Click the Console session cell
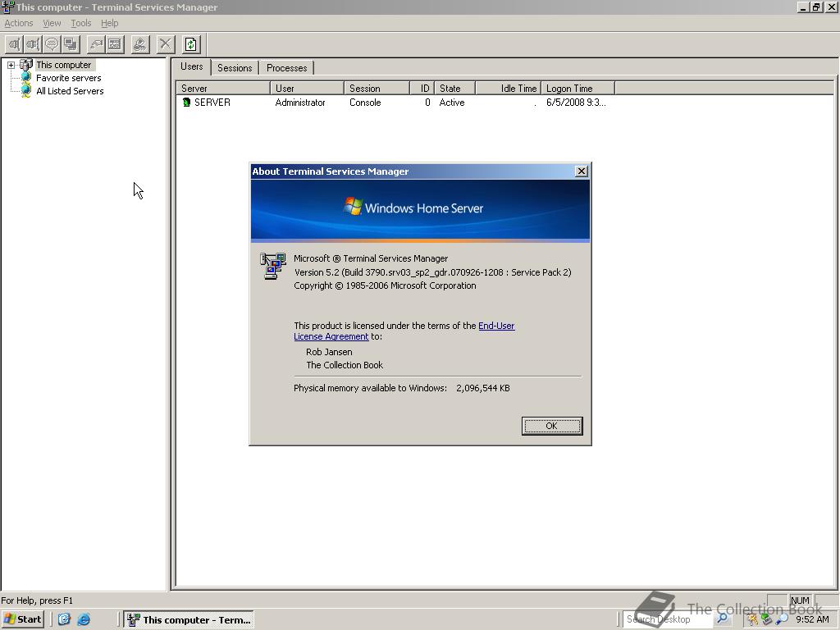 coord(365,103)
